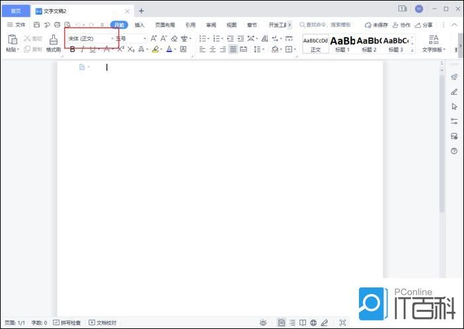Center align text
The image size is (464, 329).
point(212,50)
